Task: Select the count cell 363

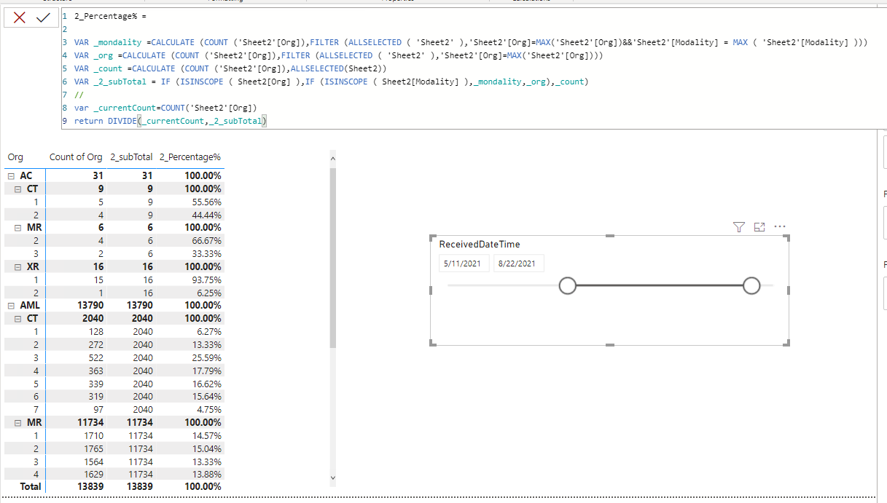Action: point(95,371)
